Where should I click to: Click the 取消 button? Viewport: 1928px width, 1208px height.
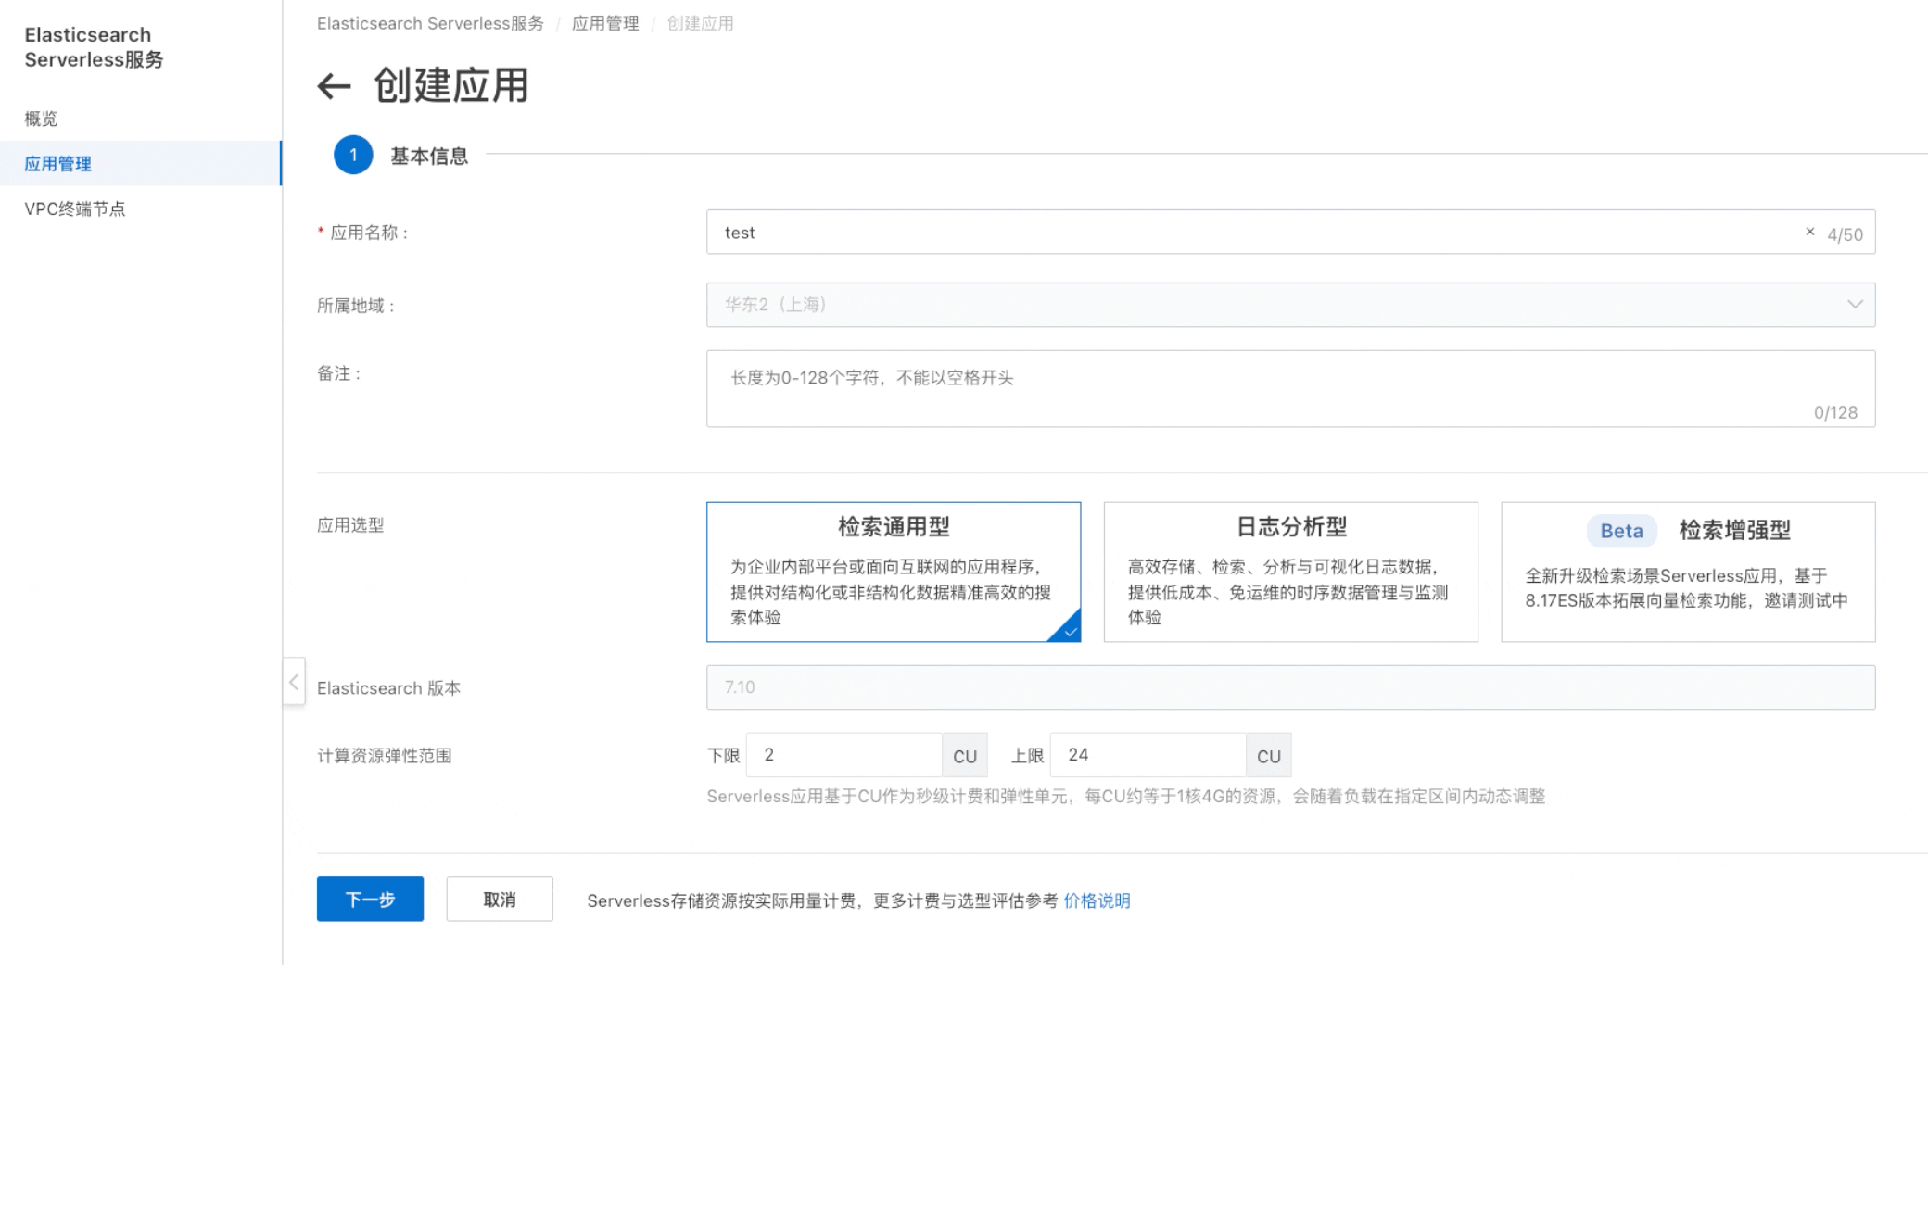500,899
